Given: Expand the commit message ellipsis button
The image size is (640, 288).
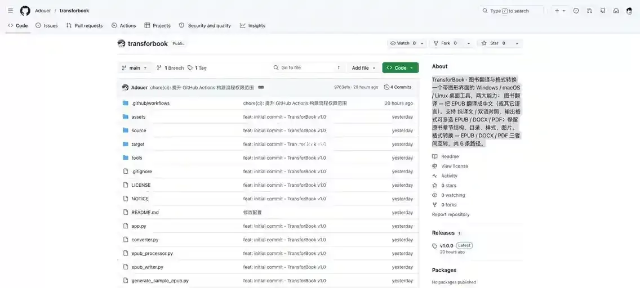Looking at the screenshot, I should pos(261,87).
